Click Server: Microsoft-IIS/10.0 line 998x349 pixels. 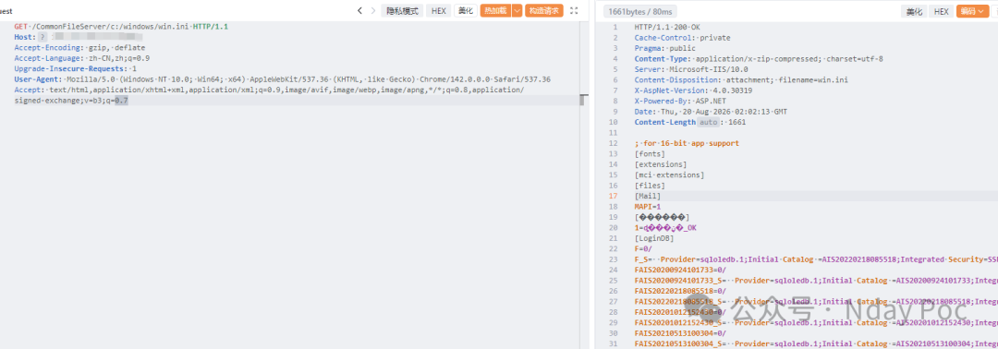tap(690, 68)
